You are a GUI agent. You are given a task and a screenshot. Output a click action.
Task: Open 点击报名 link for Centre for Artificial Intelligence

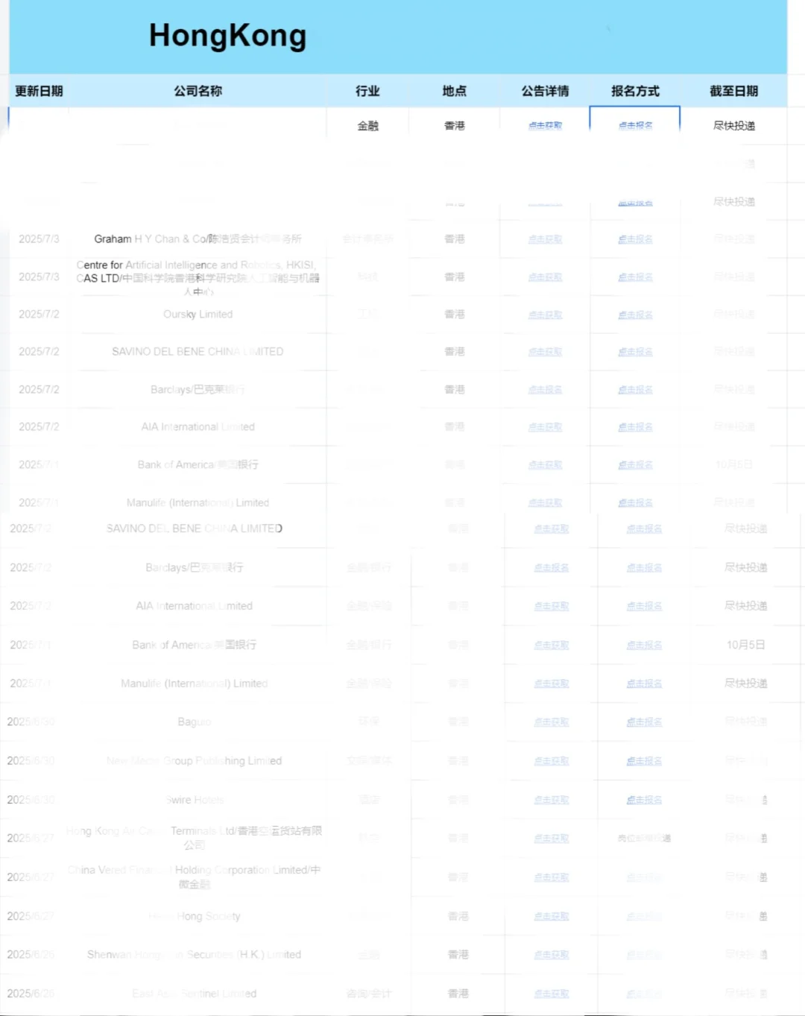click(635, 277)
